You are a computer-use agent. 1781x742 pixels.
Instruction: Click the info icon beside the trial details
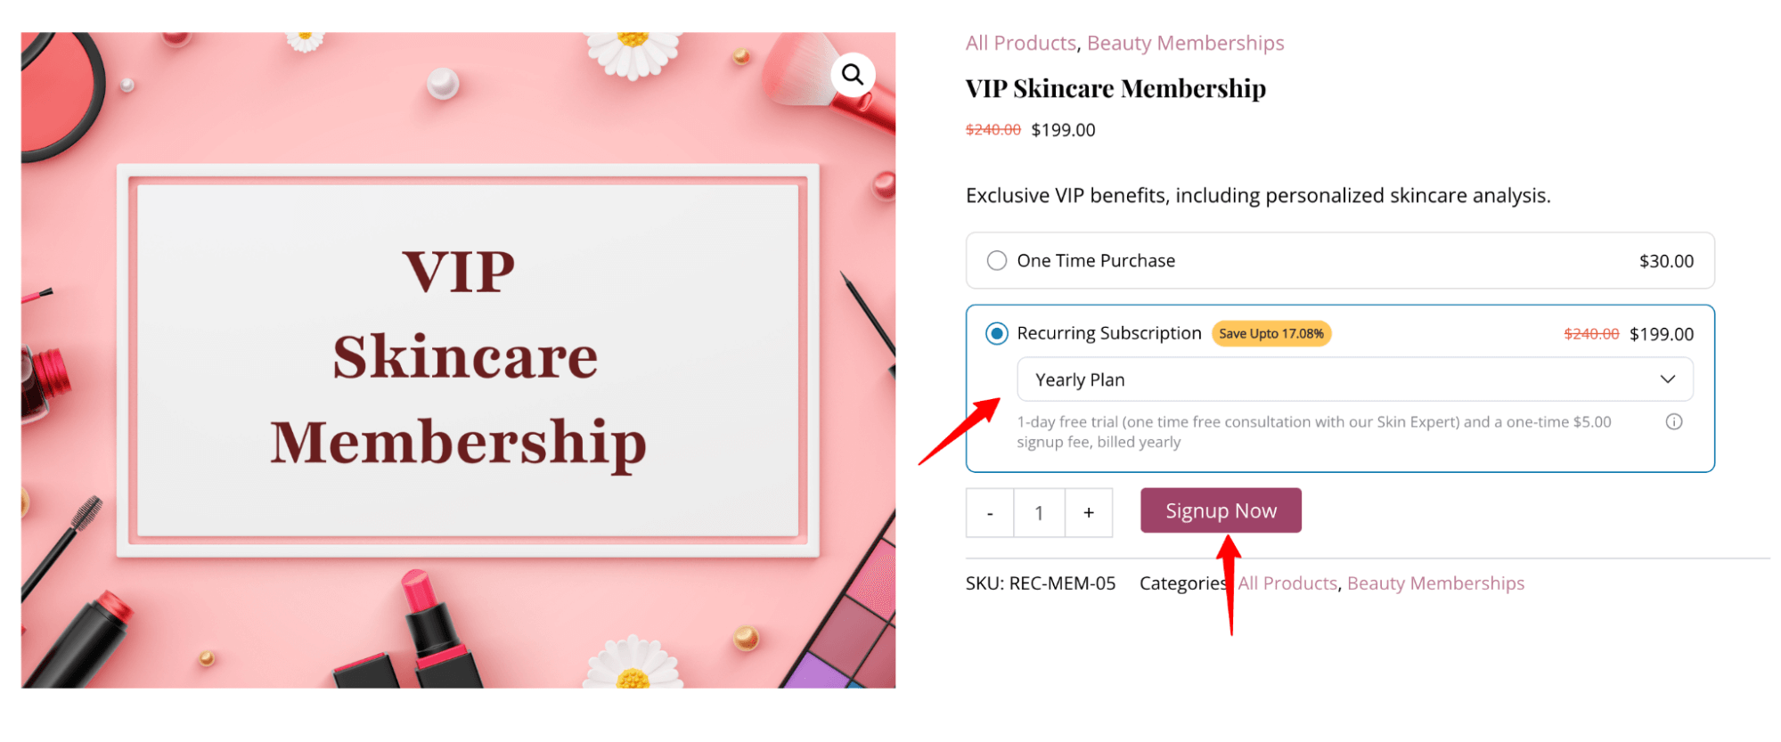(1673, 421)
